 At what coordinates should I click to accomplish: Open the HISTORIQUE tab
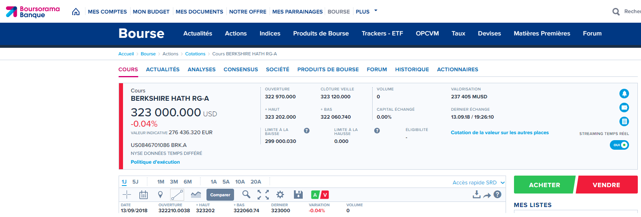412,69
